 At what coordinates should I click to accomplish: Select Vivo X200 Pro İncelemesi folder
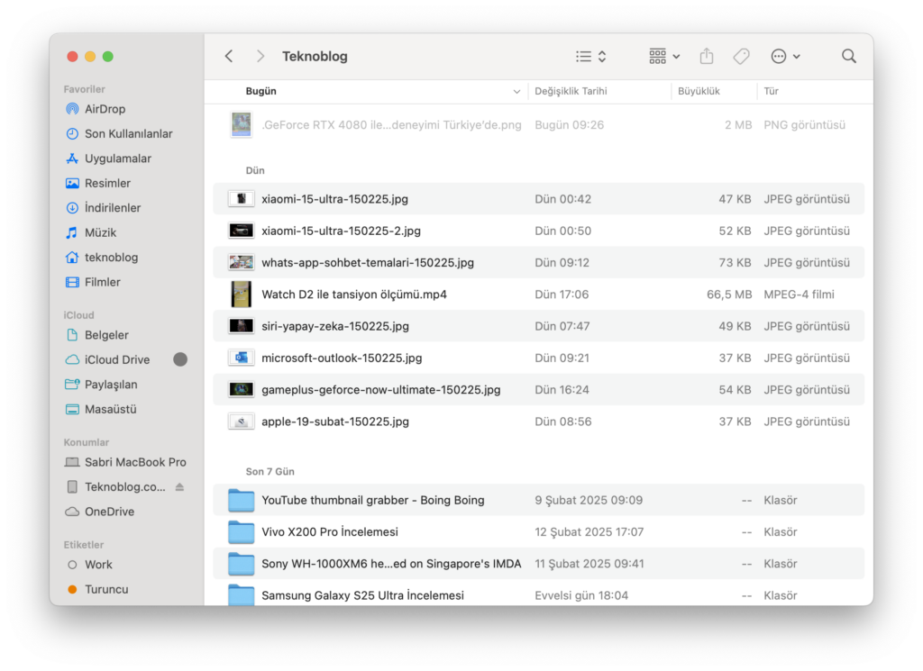(x=539, y=531)
